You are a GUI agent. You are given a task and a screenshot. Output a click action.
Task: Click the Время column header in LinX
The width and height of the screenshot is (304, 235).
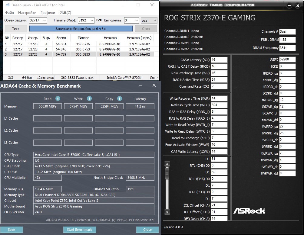(x=61, y=38)
